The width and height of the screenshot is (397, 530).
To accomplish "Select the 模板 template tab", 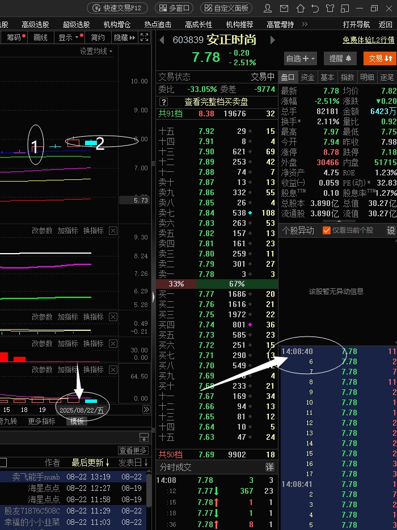I will [77, 421].
